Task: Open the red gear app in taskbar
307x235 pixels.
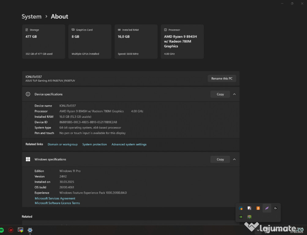Action: tap(11, 230)
